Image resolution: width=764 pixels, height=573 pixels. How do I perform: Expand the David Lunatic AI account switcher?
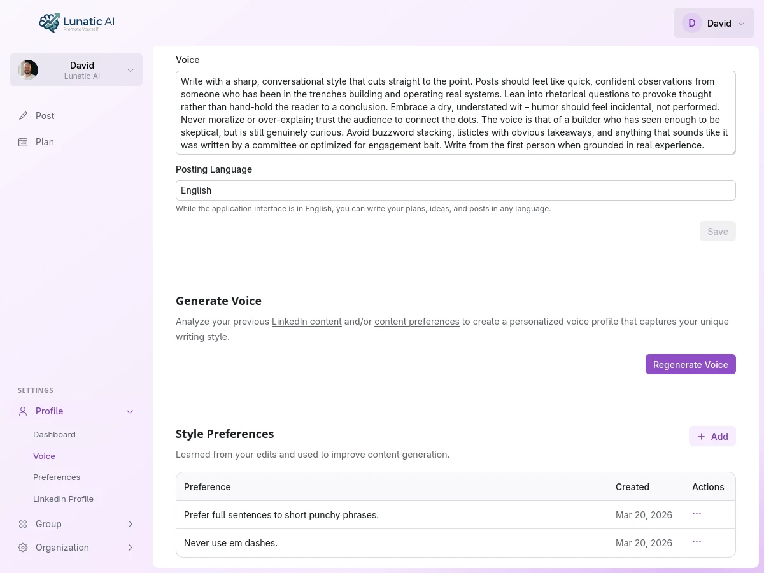[131, 70]
